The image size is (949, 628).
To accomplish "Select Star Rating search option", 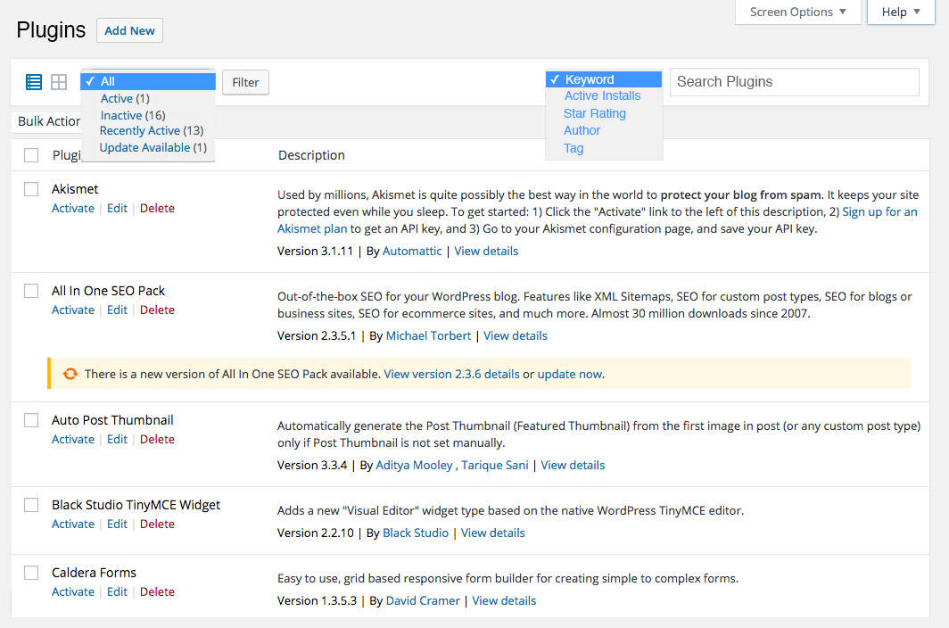I will [x=594, y=112].
